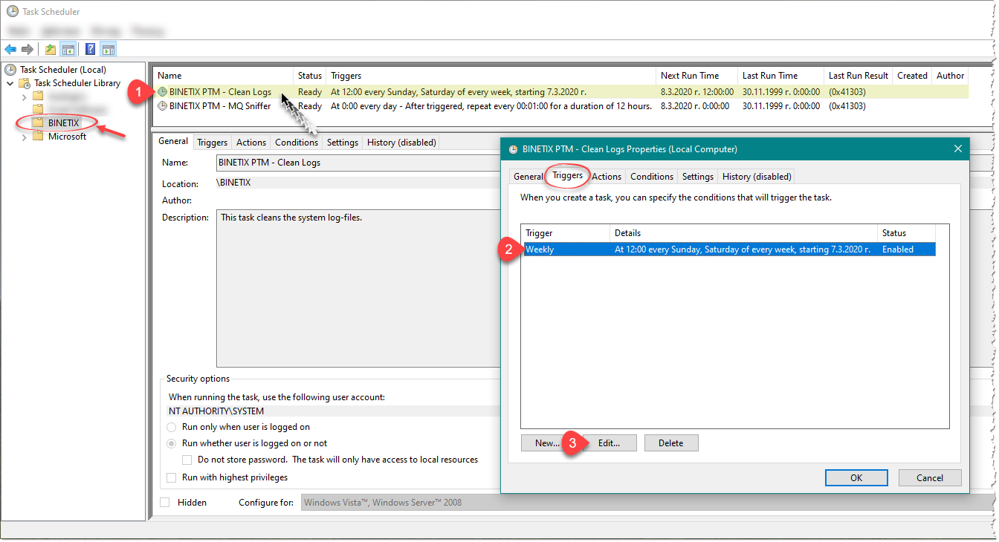Switch to General tab in Properties dialog
999x542 pixels.
pyautogui.click(x=528, y=177)
